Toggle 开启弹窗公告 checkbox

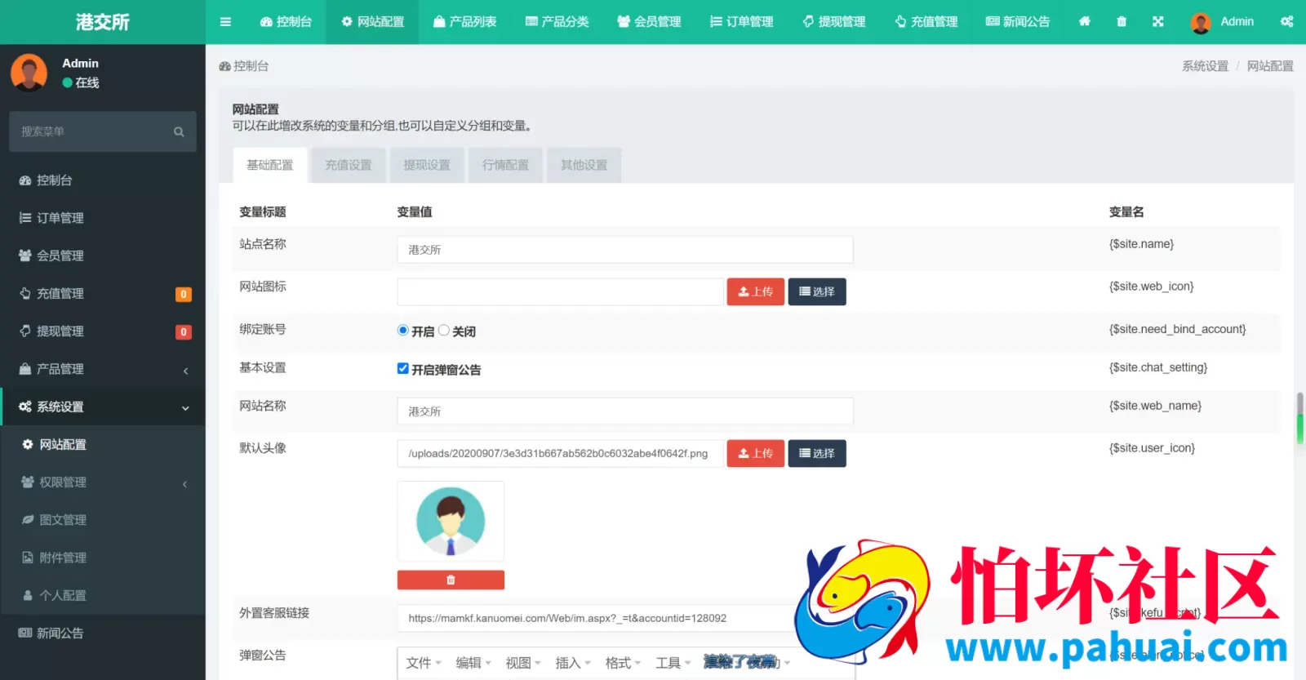pyautogui.click(x=402, y=368)
